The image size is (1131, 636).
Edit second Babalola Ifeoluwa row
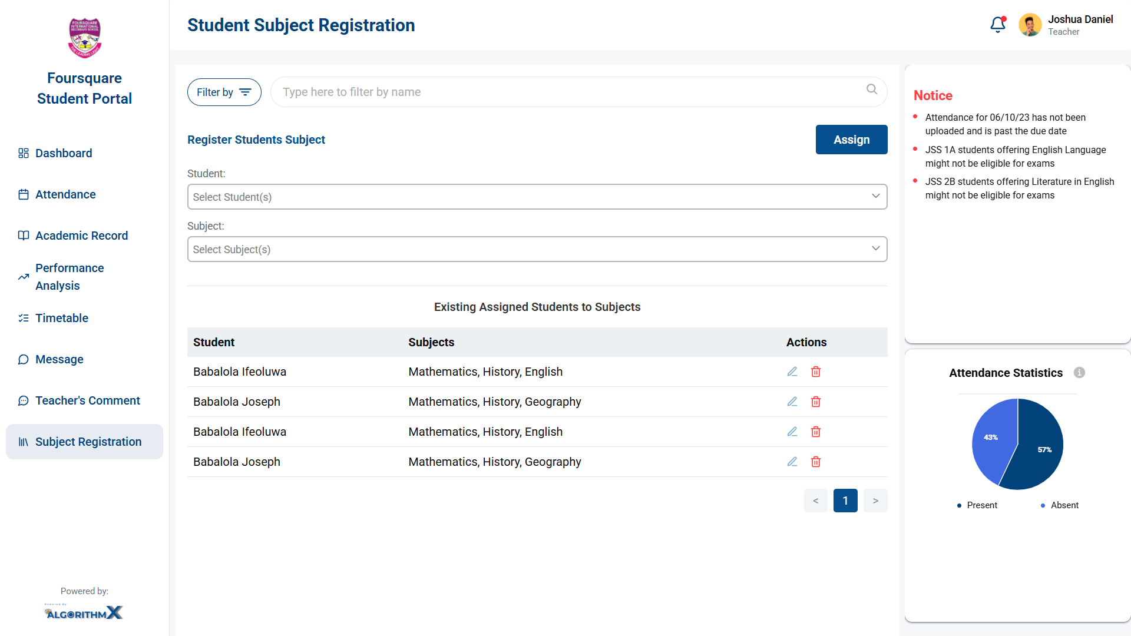pos(792,432)
